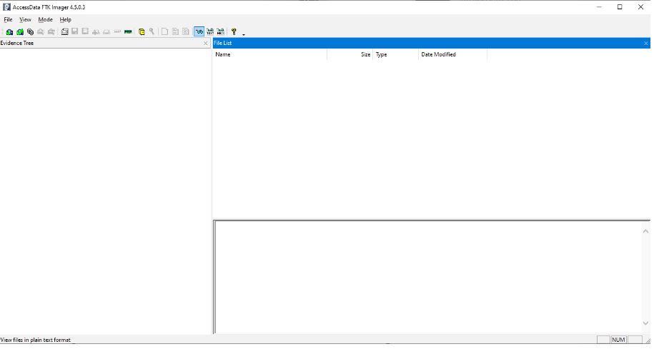Open the Image Mounting tool
Screen dimensions: 654x349
(30, 31)
